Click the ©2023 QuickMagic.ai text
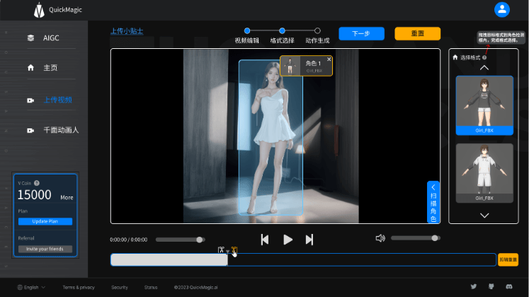 point(195,288)
